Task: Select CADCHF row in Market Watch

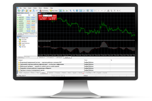Action: point(26,27)
